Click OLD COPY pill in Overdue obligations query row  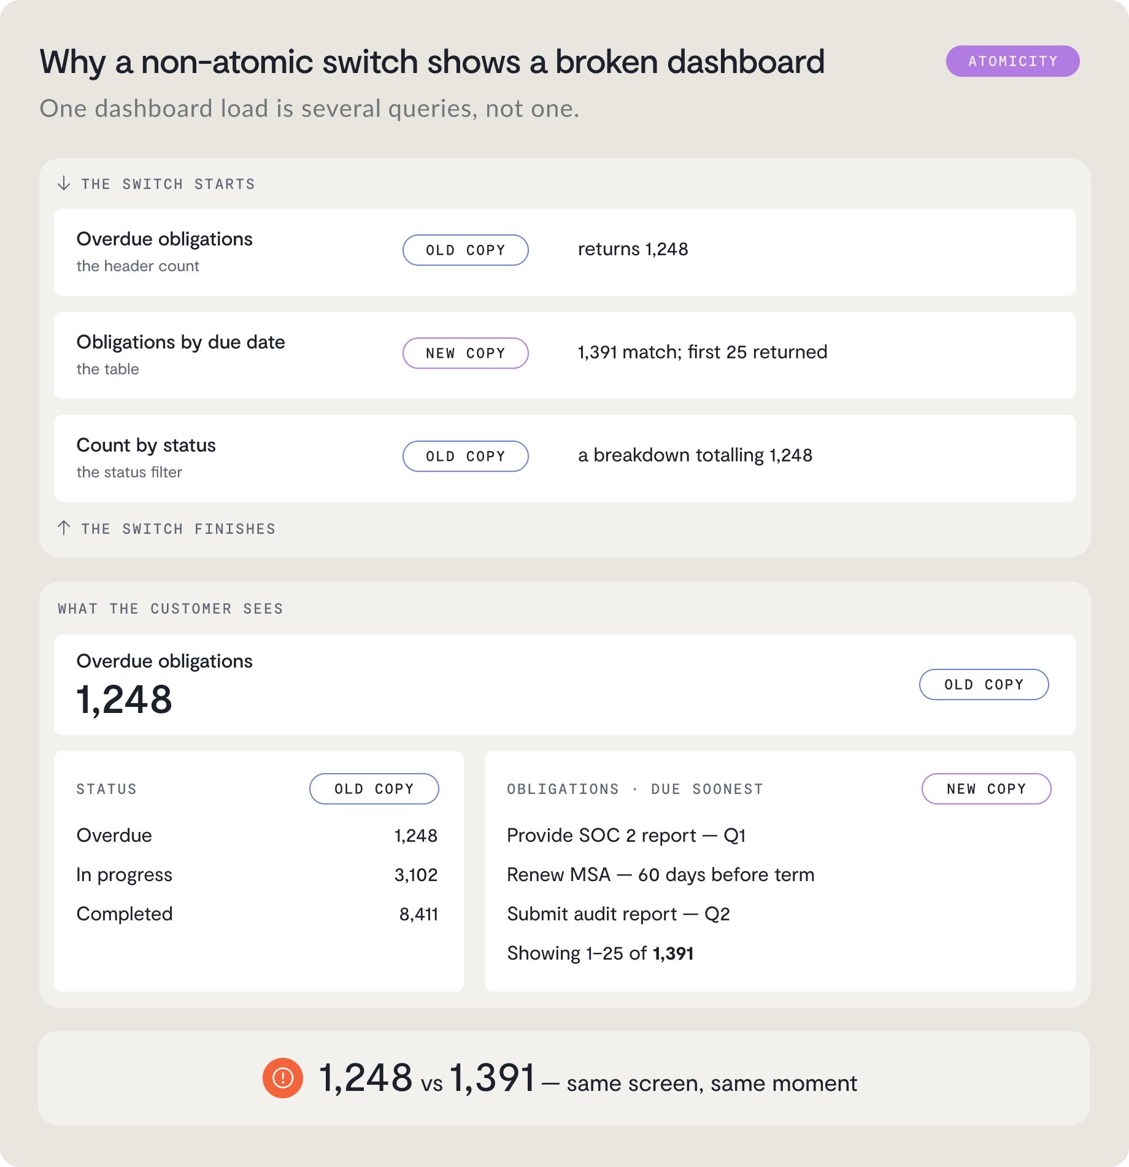(x=466, y=250)
